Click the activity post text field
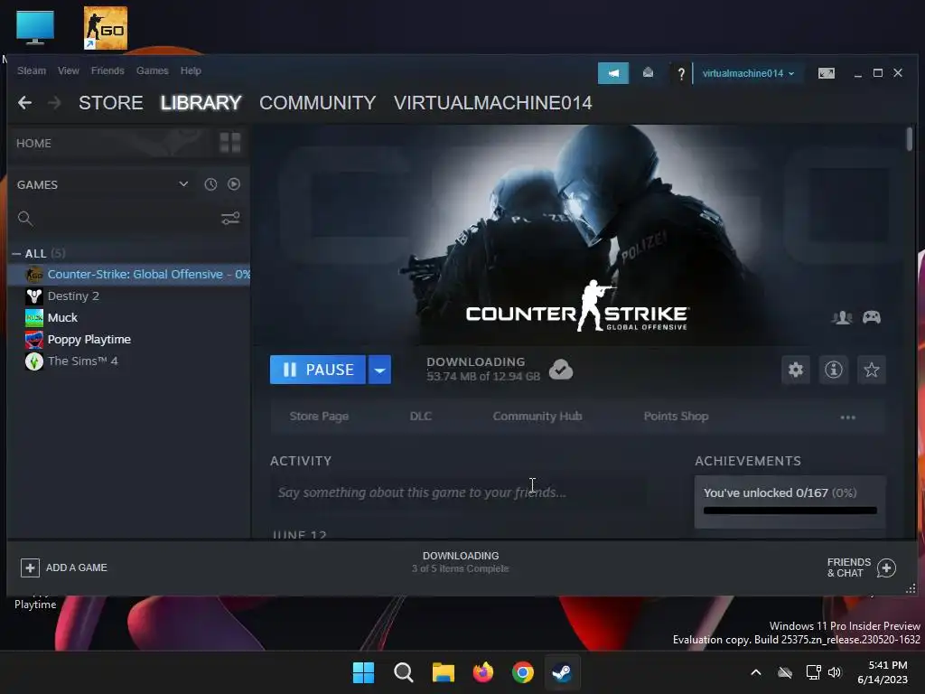Viewport: 925px width, 694px height. click(457, 492)
